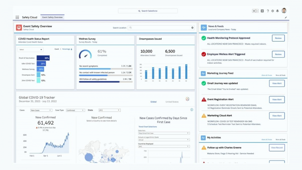Click Review for Health Monitoring Protocol Approved

(278, 38)
